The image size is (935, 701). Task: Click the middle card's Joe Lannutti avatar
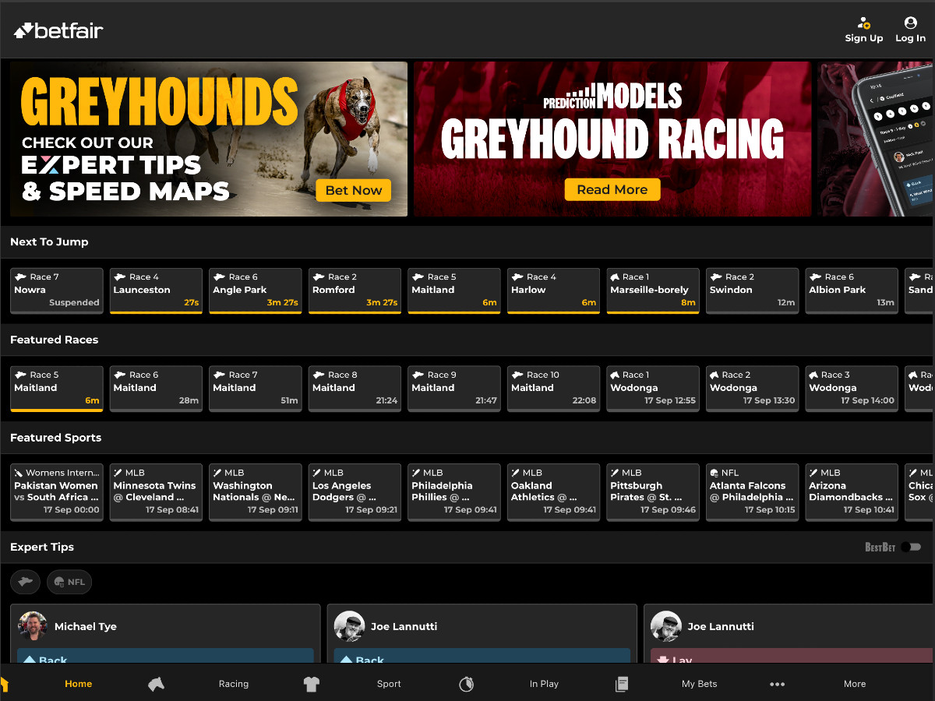[x=350, y=626]
